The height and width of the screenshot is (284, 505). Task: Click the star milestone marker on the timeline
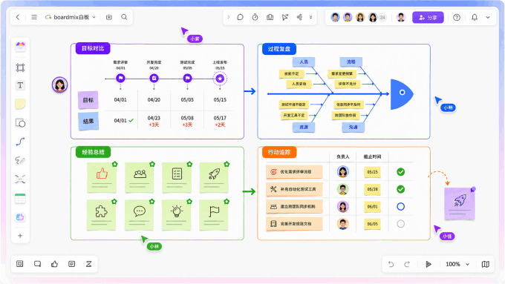pyautogui.click(x=220, y=79)
